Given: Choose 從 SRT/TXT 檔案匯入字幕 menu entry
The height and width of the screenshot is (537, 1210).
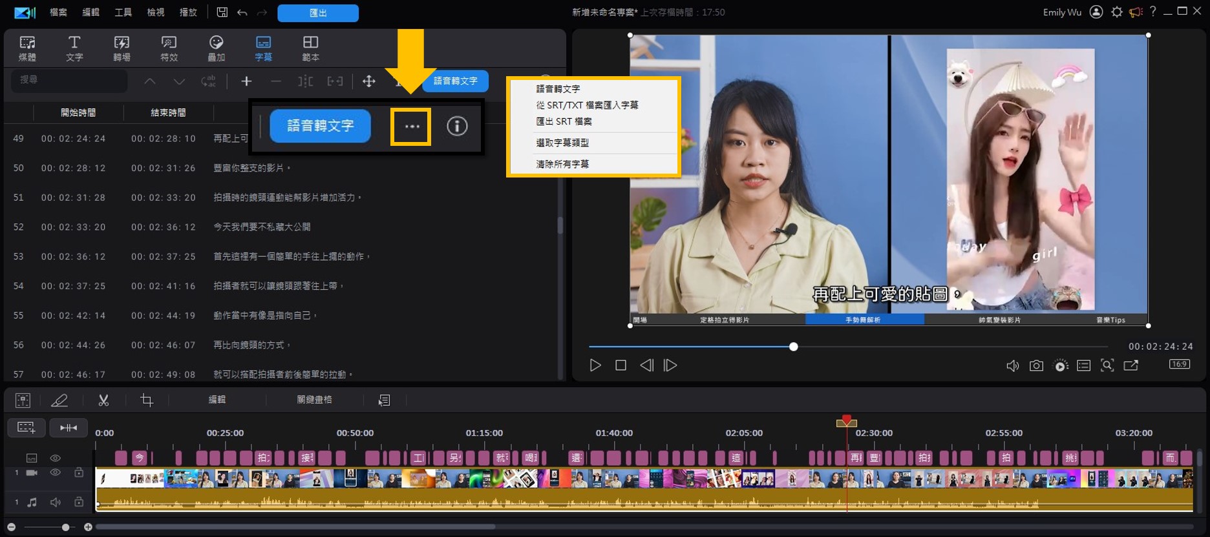Looking at the screenshot, I should 587,105.
